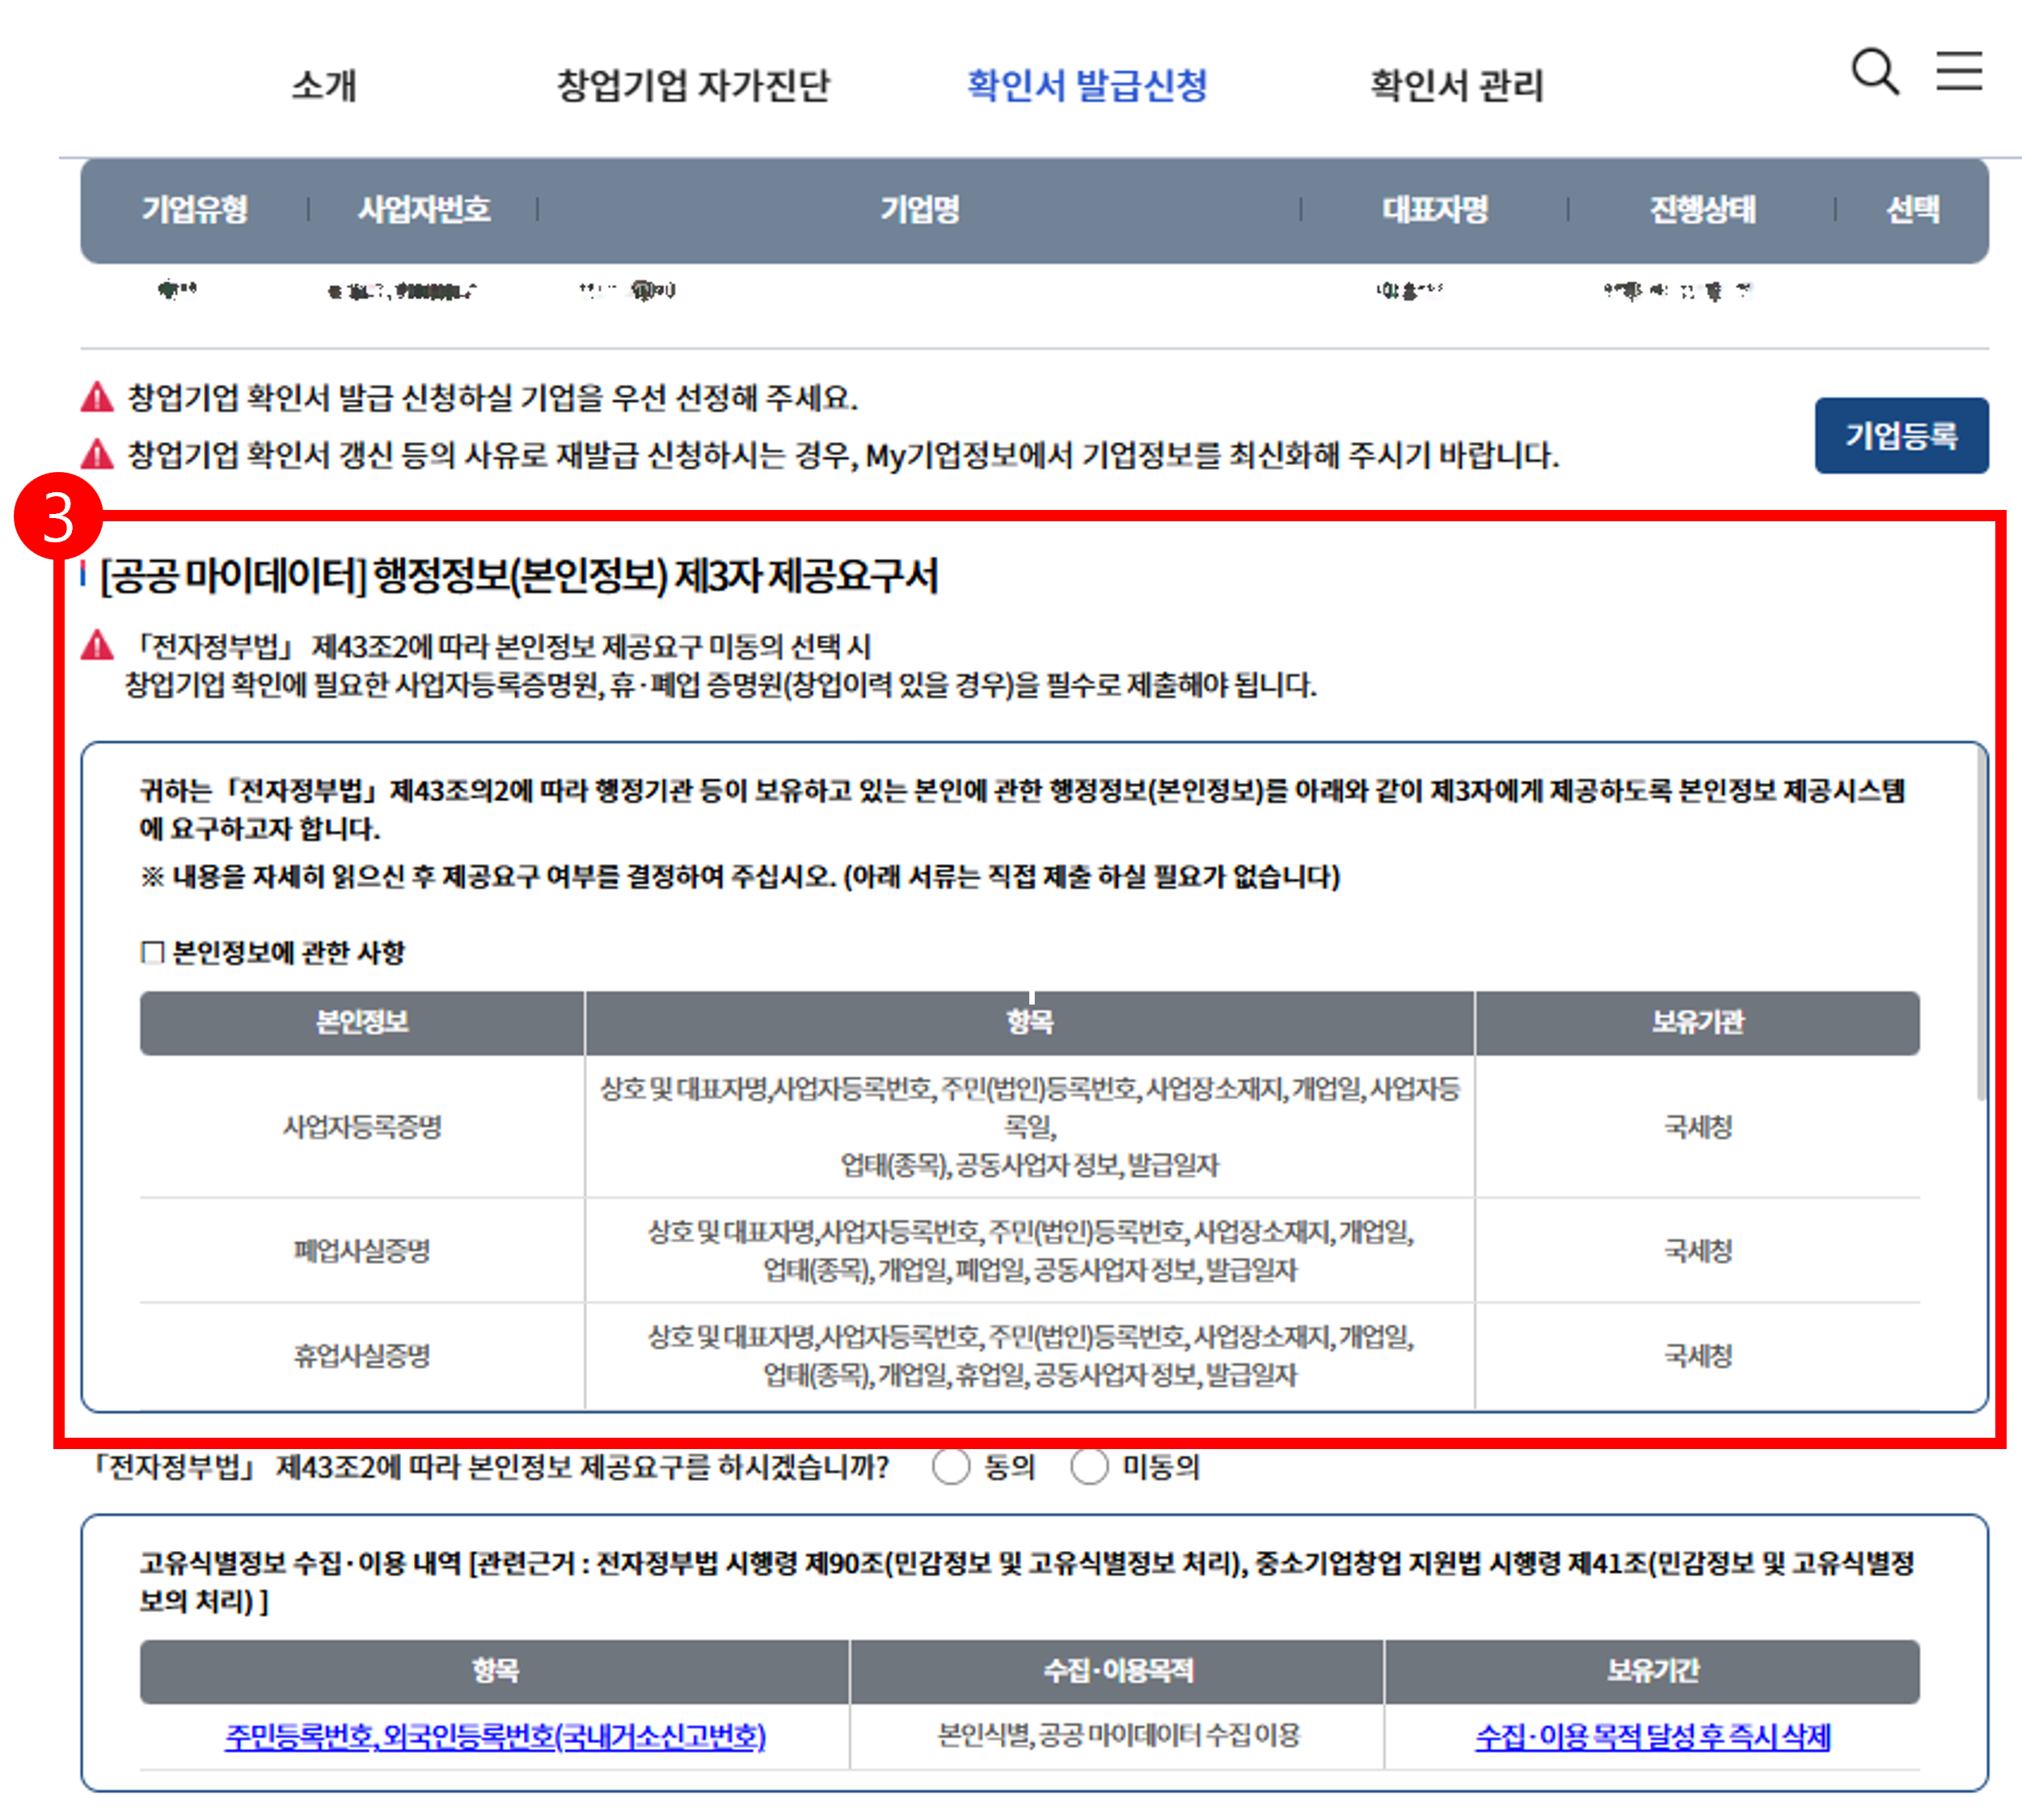The height and width of the screenshot is (1820, 2022).
Task: Click warning icon beside 우선 선정해 notice
Action: click(x=97, y=398)
